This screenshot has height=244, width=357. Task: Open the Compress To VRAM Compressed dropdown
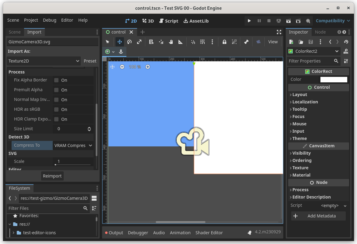click(73, 145)
